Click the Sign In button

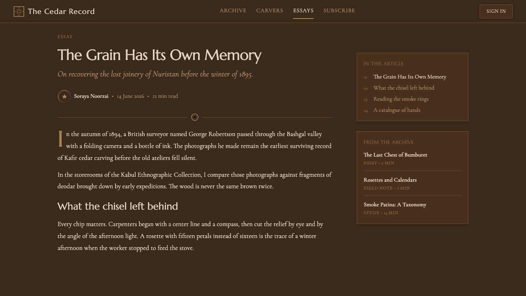[x=496, y=12]
